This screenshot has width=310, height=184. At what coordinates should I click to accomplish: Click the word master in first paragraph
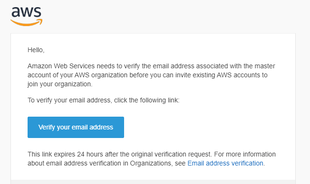point(265,66)
